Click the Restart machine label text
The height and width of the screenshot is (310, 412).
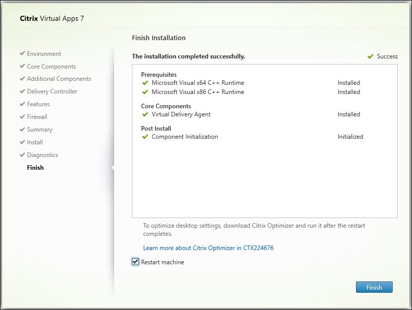point(162,262)
